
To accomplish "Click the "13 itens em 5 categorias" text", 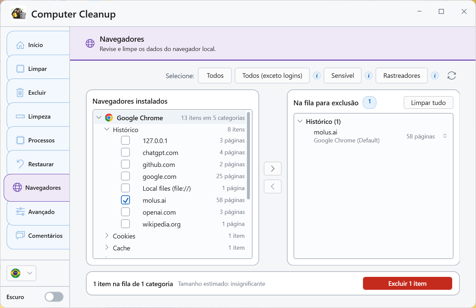I will click(x=213, y=118).
